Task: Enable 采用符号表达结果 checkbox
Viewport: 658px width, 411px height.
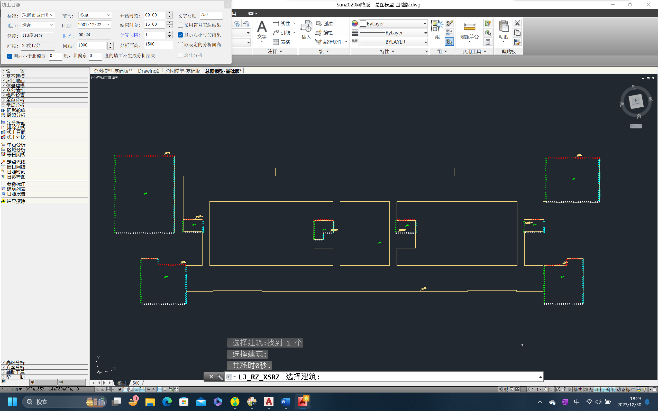Action: 180,25
